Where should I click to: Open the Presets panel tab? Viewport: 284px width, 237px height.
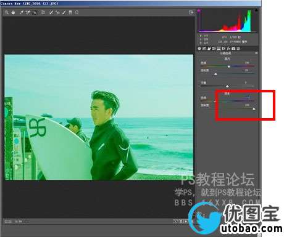pyautogui.click(x=238, y=49)
